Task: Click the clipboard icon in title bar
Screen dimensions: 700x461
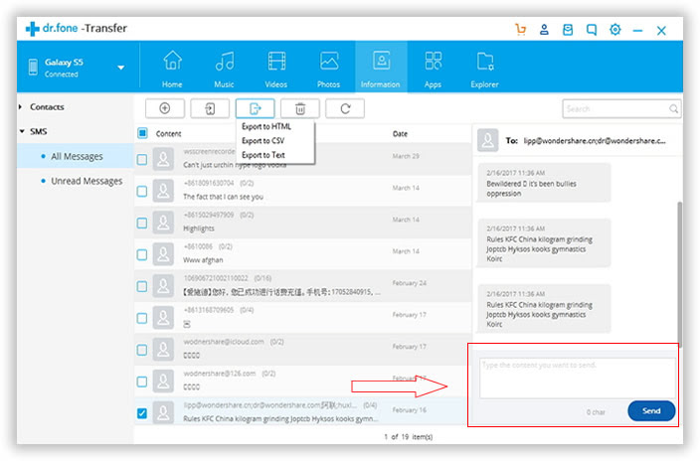Action: click(568, 30)
